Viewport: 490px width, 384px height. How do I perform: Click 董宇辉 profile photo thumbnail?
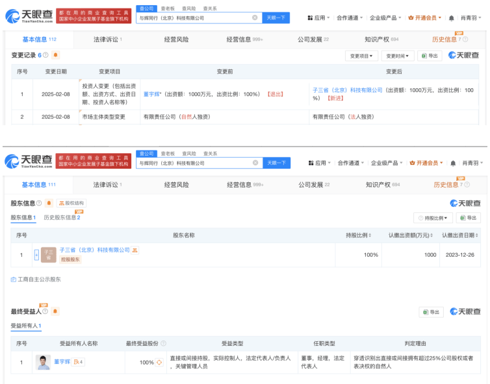pos(43,362)
